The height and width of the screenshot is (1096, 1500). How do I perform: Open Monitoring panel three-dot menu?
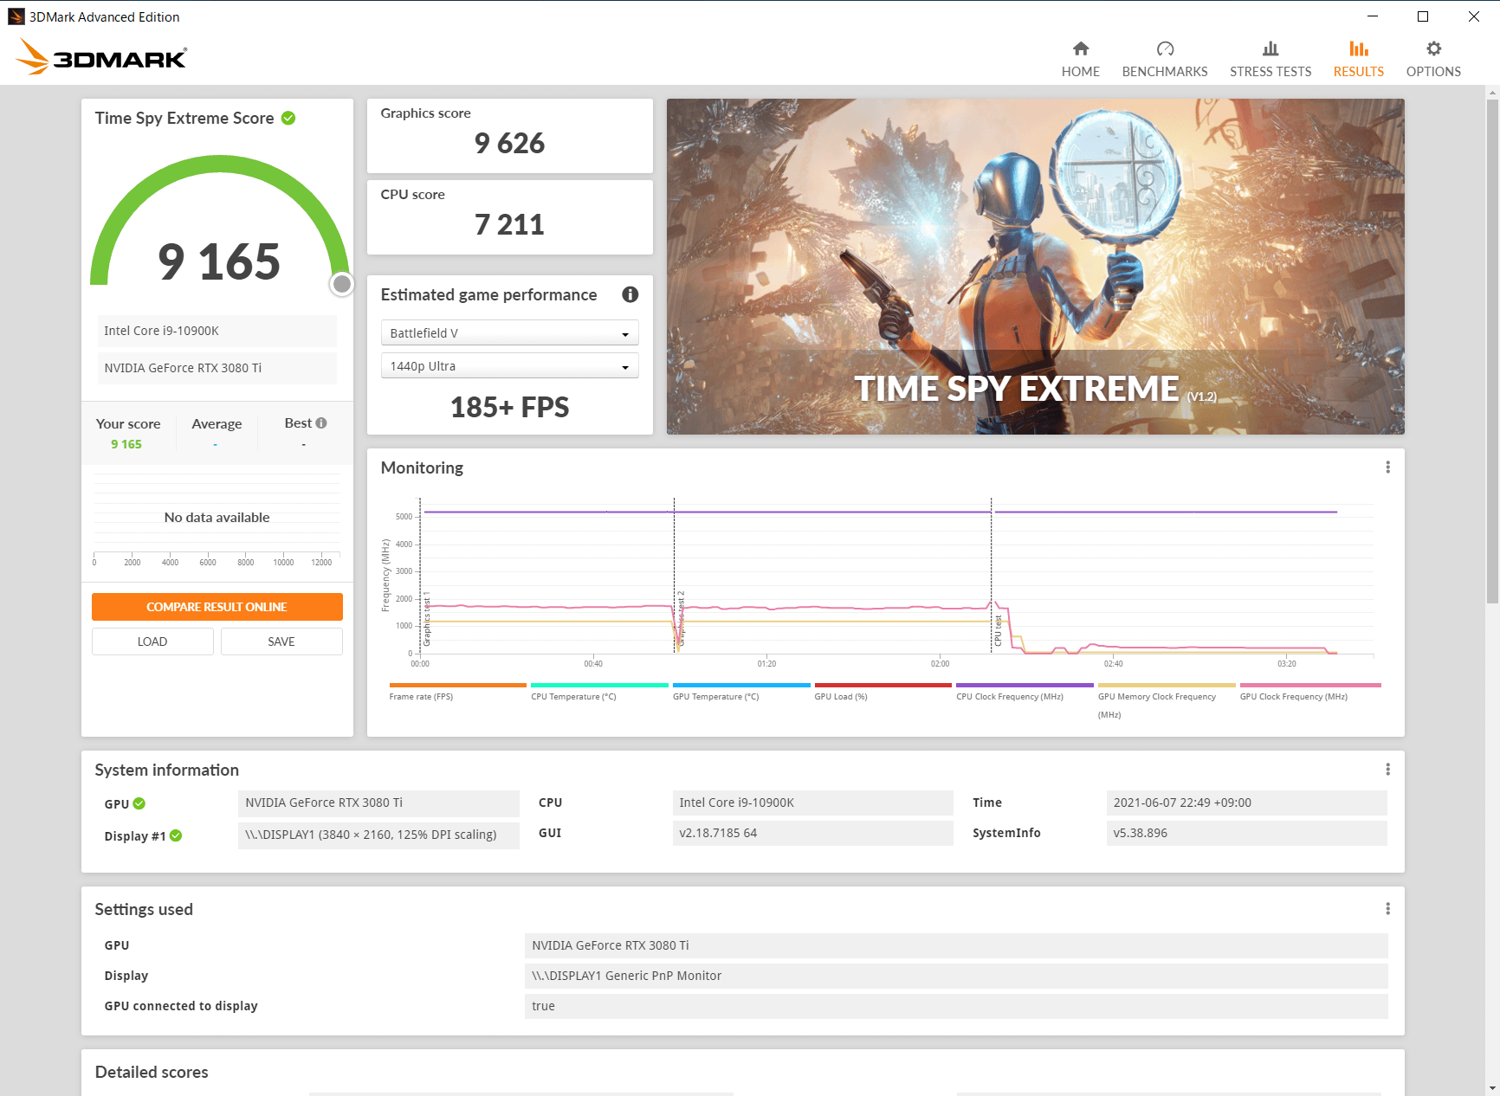click(1387, 467)
